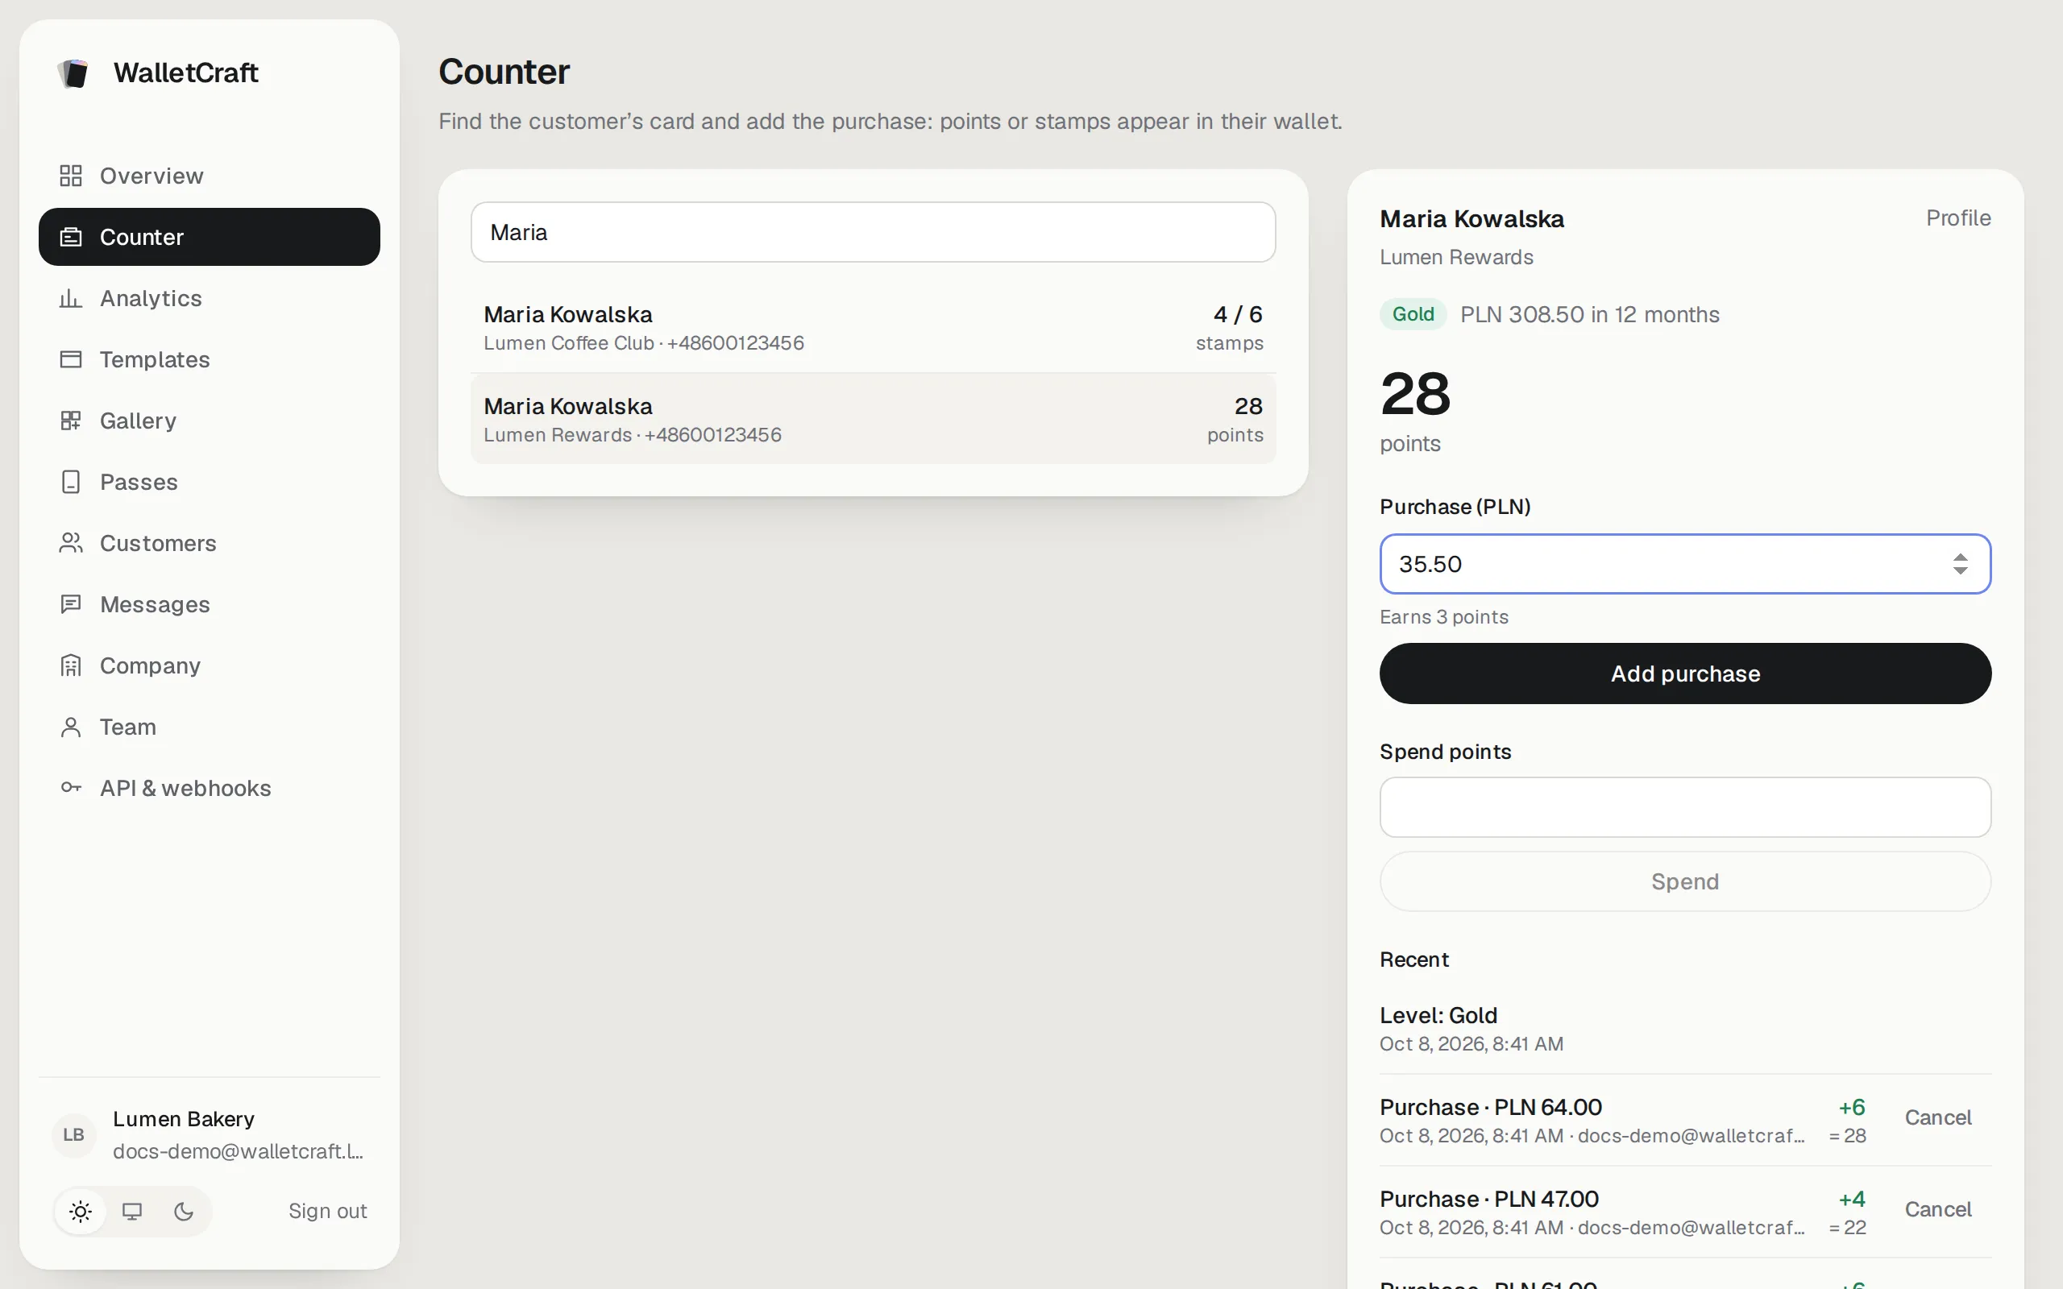The height and width of the screenshot is (1289, 2063).
Task: Open the Overview page
Action: [x=210, y=176]
